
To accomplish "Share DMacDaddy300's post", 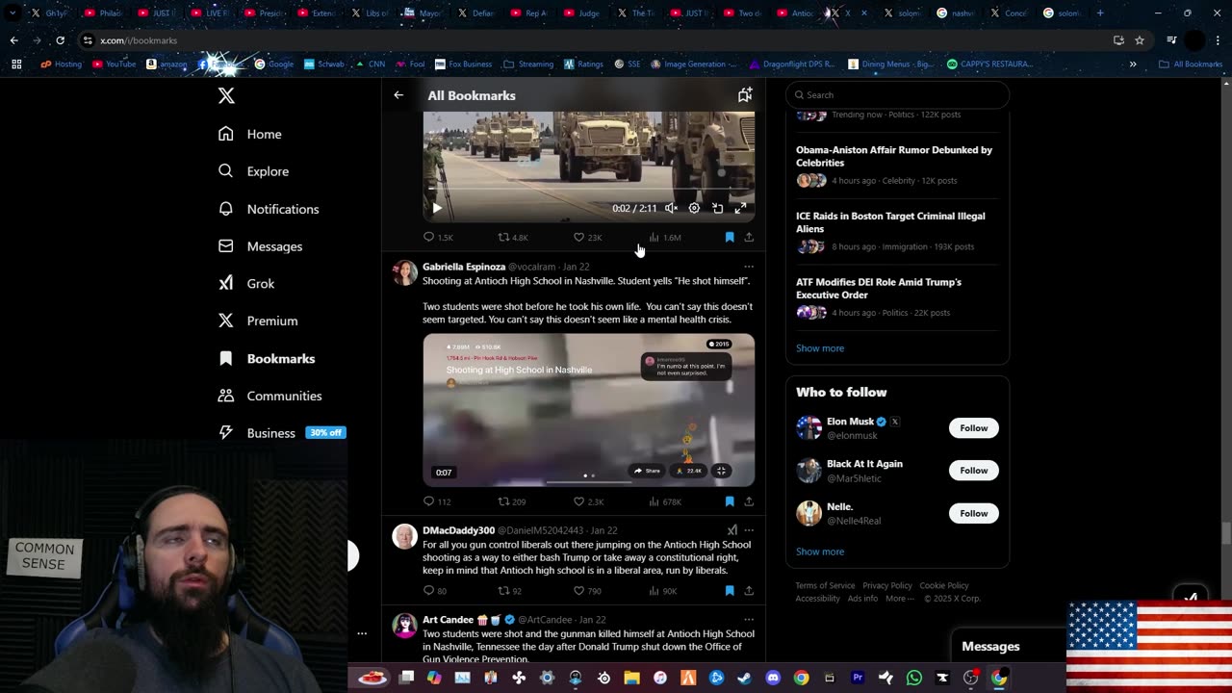I will point(749,591).
